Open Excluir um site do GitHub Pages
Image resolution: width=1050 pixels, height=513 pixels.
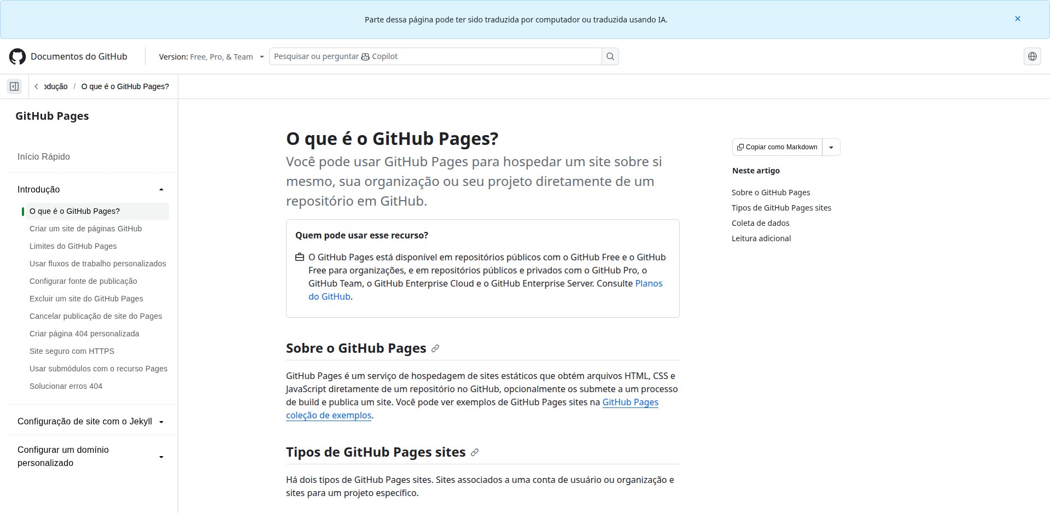click(86, 299)
